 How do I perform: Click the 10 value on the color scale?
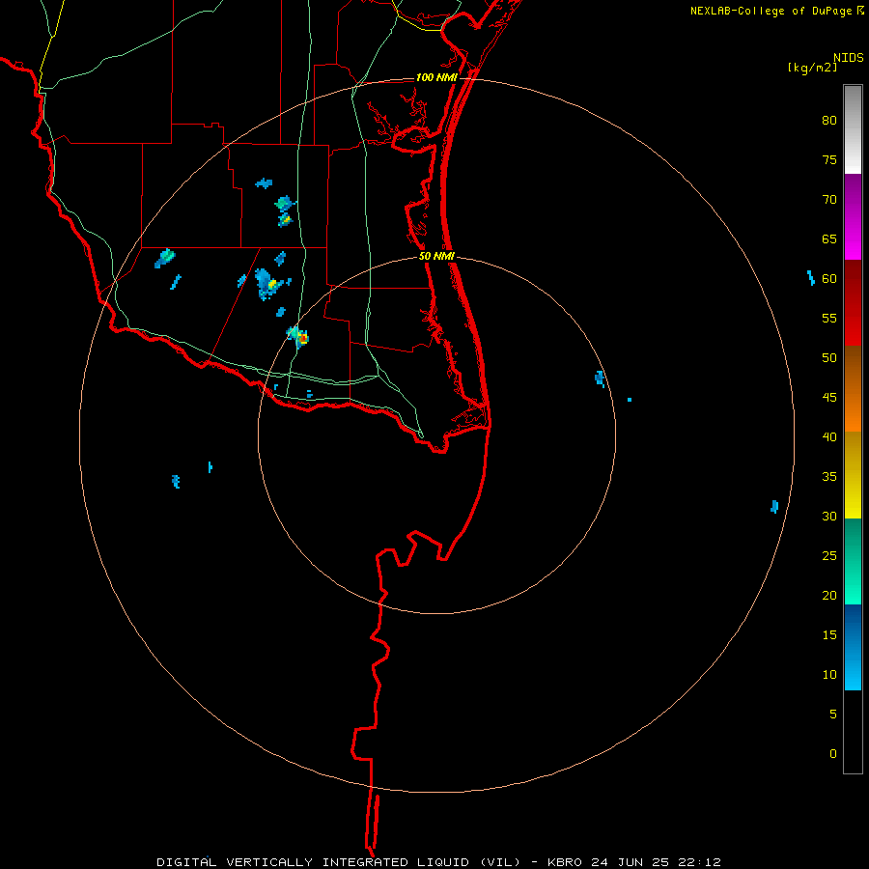829,675
